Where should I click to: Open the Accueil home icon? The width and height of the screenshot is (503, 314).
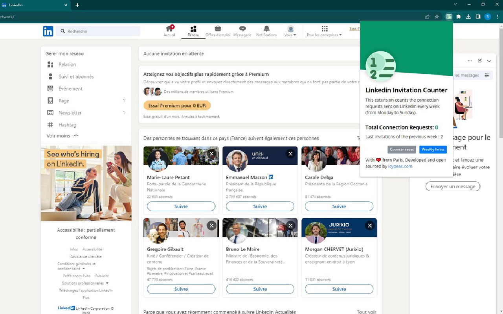coord(169,28)
